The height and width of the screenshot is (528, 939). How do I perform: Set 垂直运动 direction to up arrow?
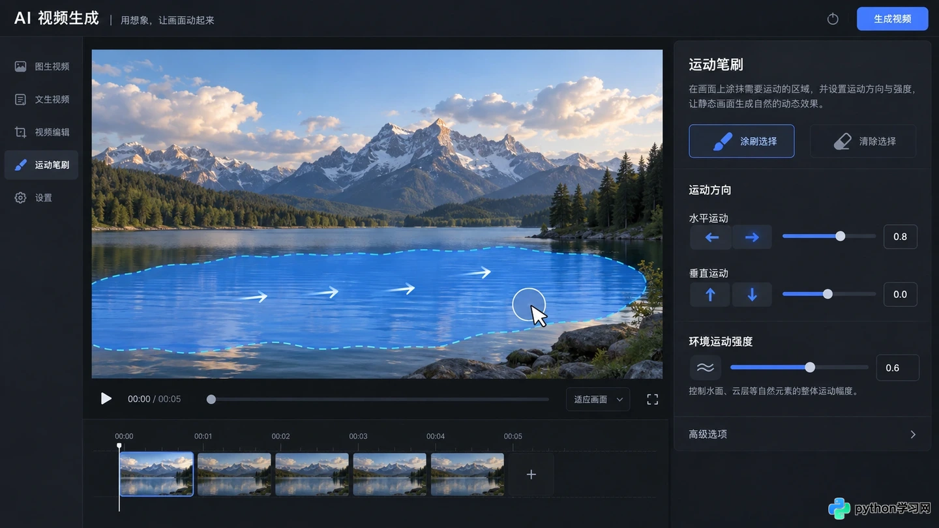711,295
